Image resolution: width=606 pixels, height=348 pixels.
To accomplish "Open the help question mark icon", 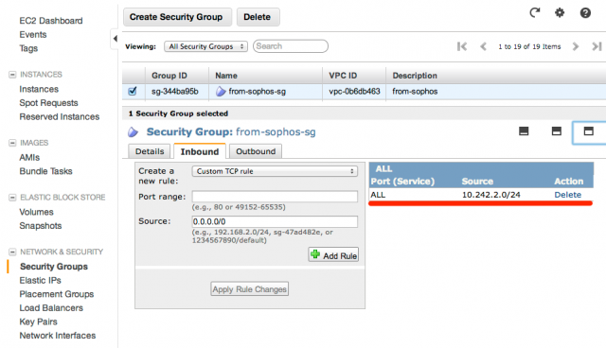I will pyautogui.click(x=585, y=13).
